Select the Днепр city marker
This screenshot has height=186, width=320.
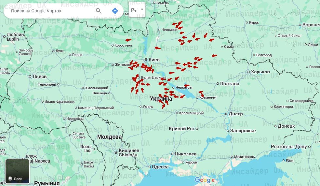(226, 114)
